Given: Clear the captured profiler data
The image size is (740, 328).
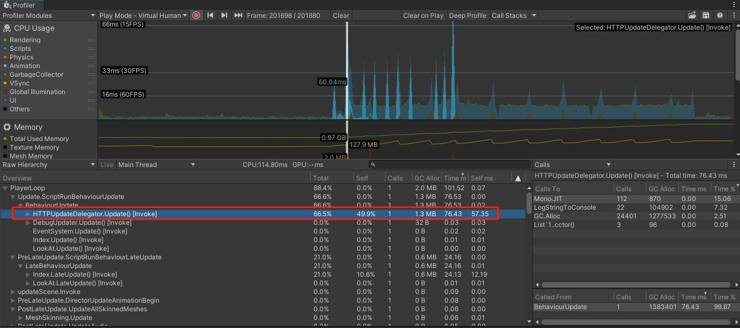Looking at the screenshot, I should (341, 15).
